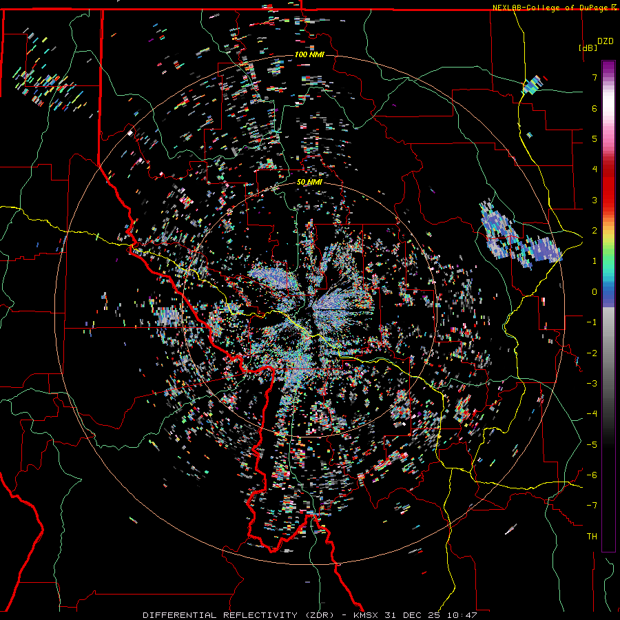Click the legend value 5
This screenshot has width=620, height=620.
click(595, 138)
